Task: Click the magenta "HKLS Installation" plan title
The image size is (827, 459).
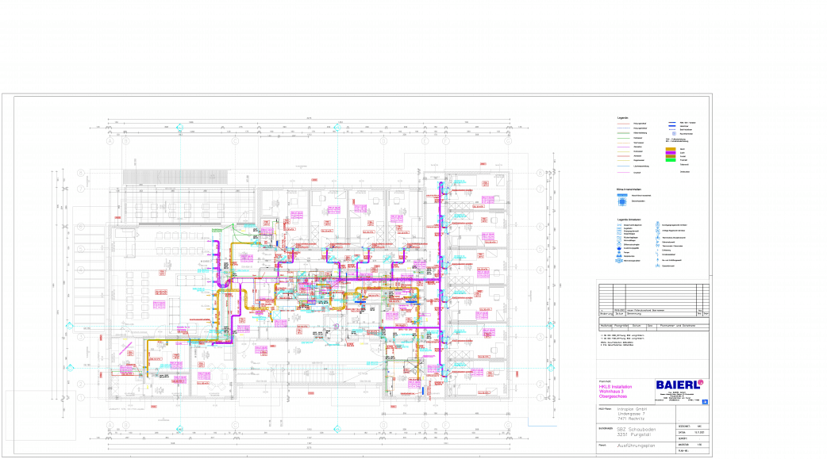Action: [x=615, y=386]
